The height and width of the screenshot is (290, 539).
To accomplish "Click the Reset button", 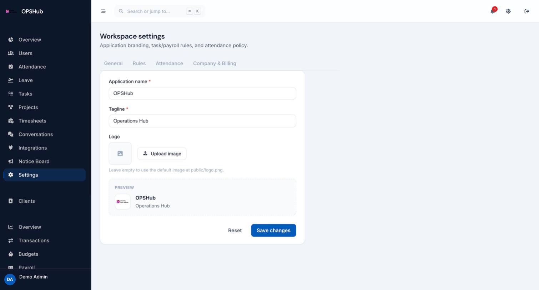I will pos(235,231).
